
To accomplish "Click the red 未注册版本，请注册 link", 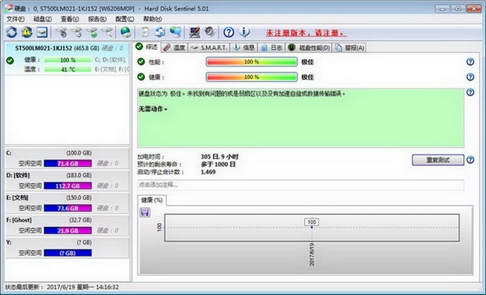I will [306, 33].
